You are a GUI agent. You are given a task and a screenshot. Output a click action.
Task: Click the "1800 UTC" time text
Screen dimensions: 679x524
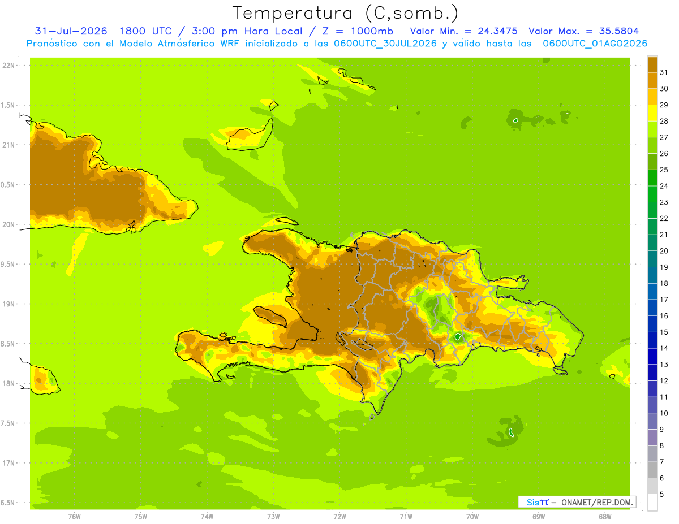coord(145,31)
